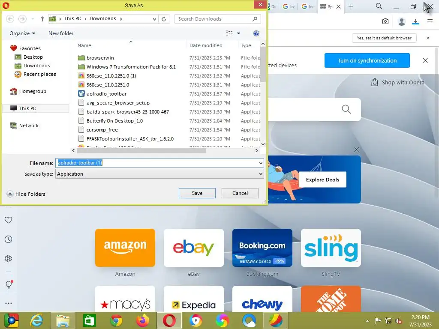The height and width of the screenshot is (329, 439).
Task: Open Opera sidebar settings gear icon
Action: [x=9, y=258]
